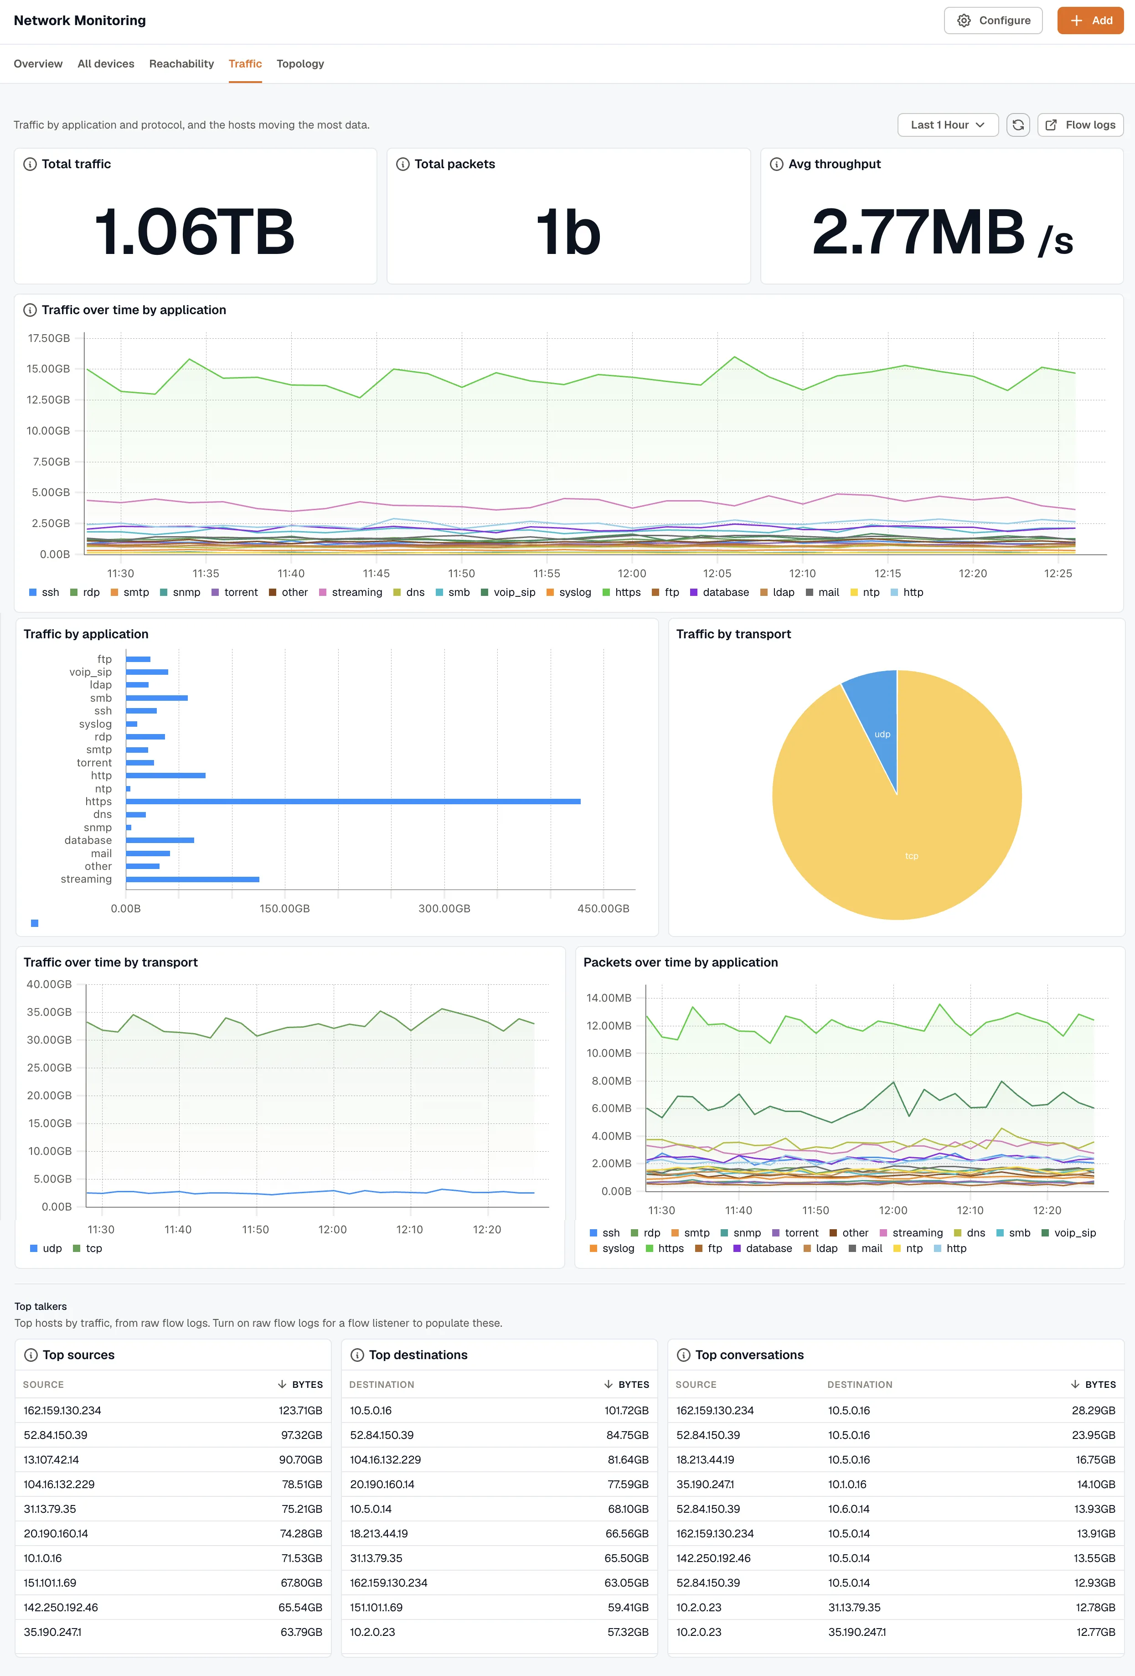Screen dimensions: 1135x1676
Task: Click info icon beside Top conversations
Action: [x=684, y=1355]
